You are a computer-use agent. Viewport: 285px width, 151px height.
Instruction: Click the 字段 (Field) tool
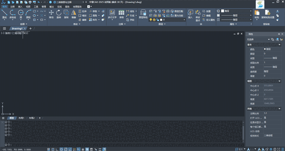[130, 20]
